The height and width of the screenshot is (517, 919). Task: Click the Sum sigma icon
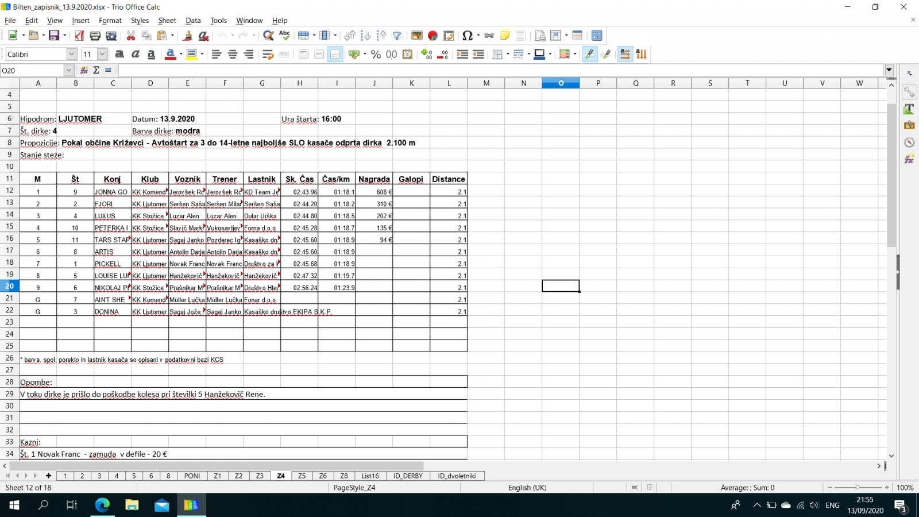click(x=96, y=70)
